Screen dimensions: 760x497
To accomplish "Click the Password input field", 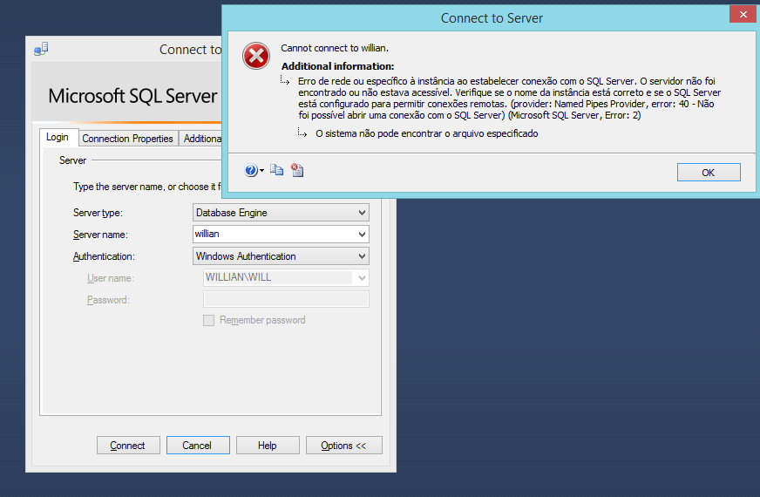I will (286, 300).
